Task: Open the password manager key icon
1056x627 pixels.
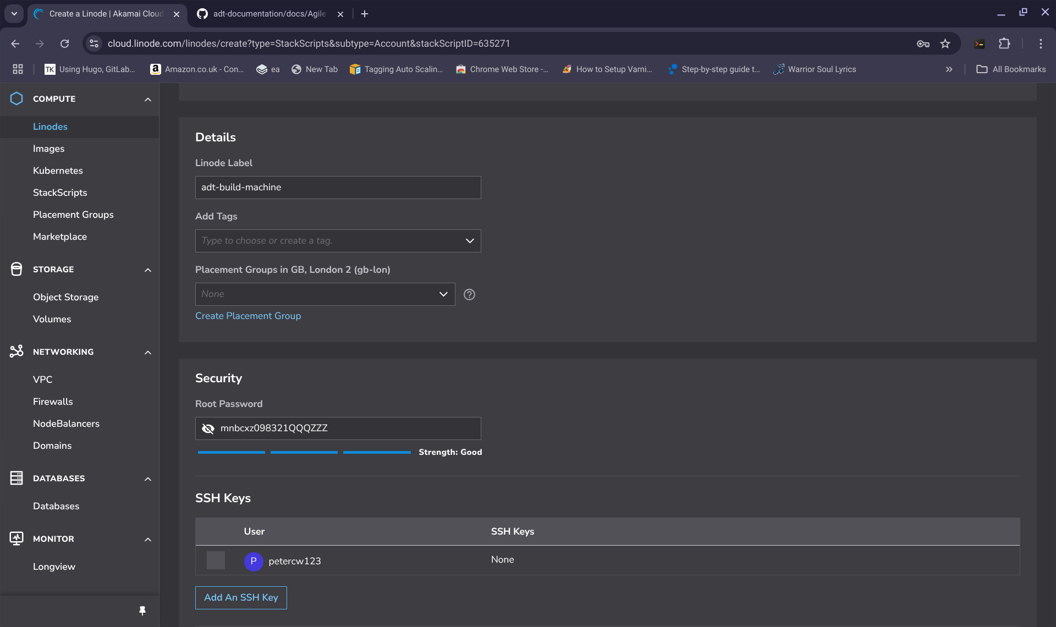Action: pyautogui.click(x=923, y=43)
